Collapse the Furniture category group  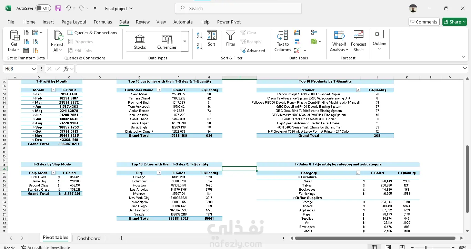(299, 177)
